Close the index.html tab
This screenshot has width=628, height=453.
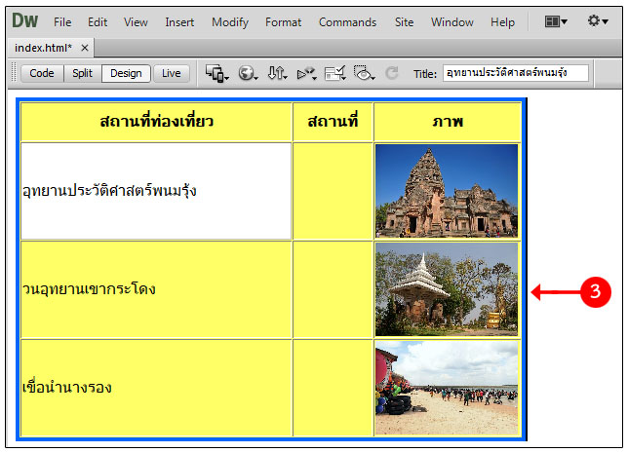(x=85, y=48)
